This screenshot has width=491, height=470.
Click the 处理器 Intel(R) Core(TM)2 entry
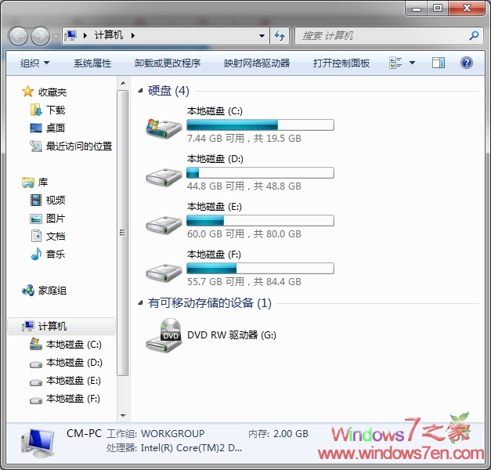point(174,448)
